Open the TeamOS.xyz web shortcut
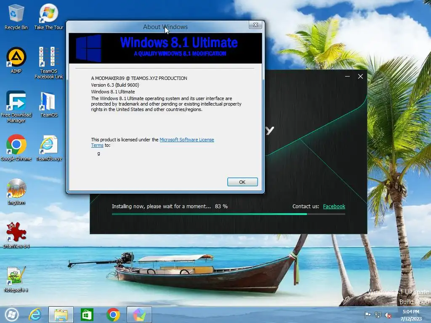Image resolution: width=431 pixels, height=323 pixels. [49, 148]
